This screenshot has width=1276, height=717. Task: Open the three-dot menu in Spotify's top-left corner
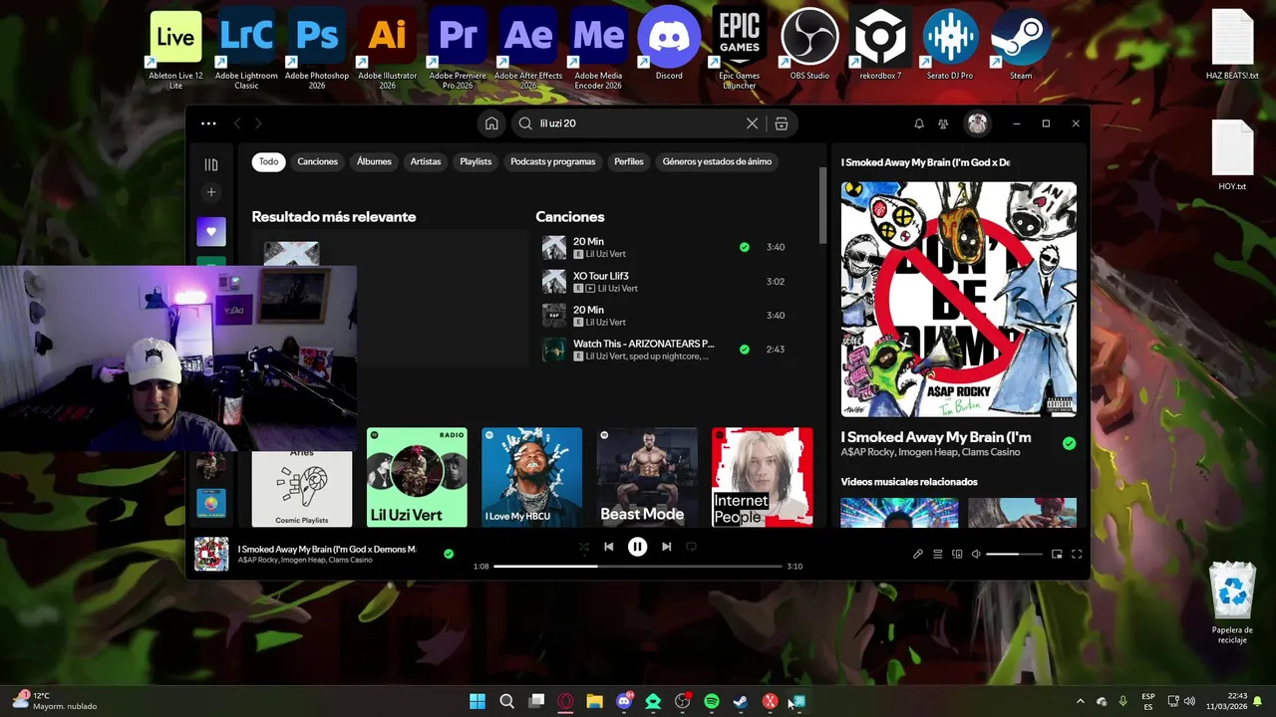tap(208, 123)
